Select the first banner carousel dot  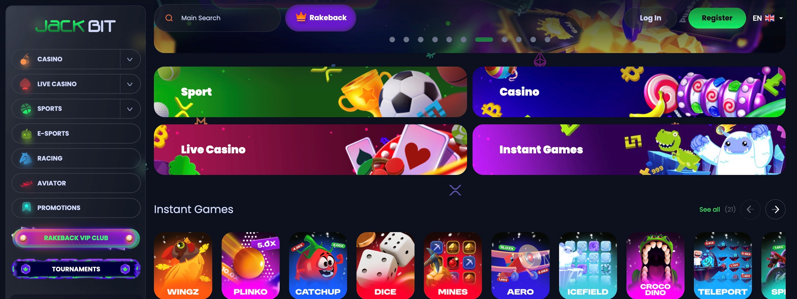coord(392,40)
